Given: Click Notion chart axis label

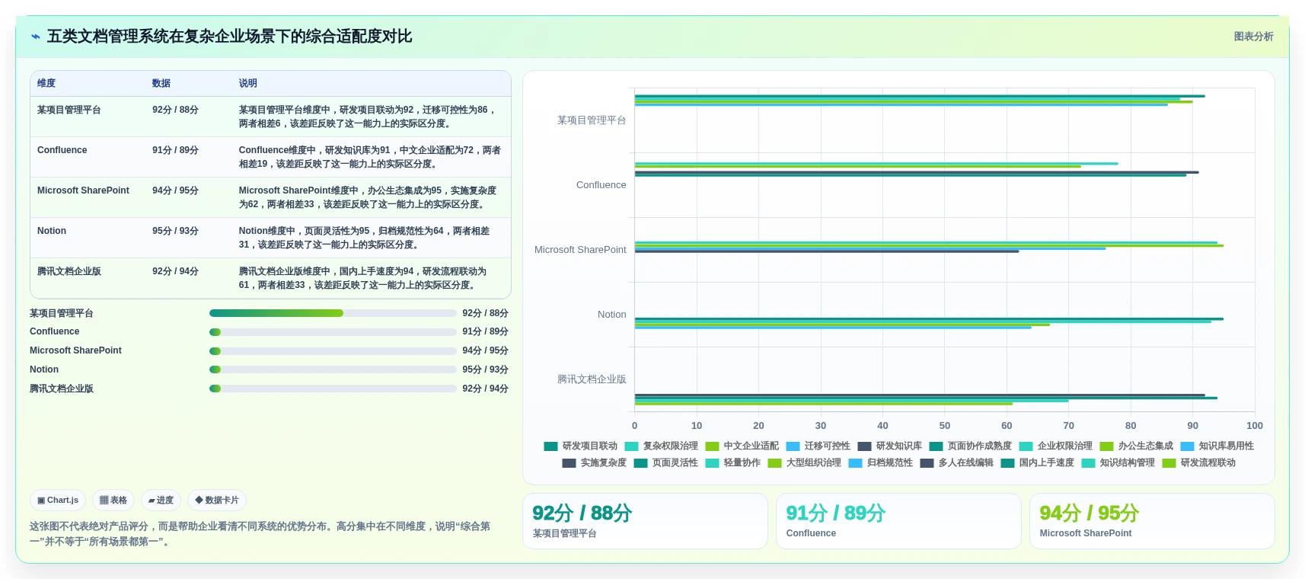Looking at the screenshot, I should click(611, 315).
